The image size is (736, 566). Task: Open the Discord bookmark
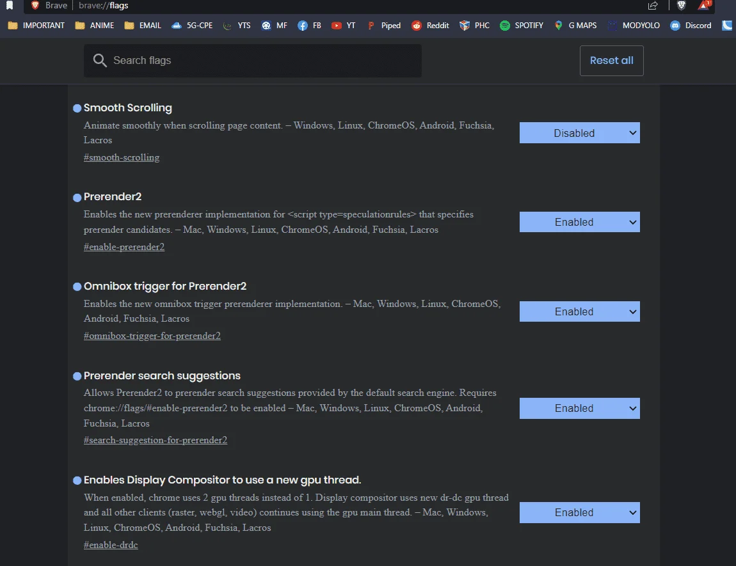691,26
